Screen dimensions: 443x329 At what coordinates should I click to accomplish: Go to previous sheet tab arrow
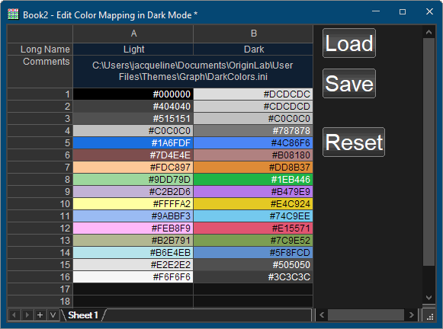click(x=14, y=315)
